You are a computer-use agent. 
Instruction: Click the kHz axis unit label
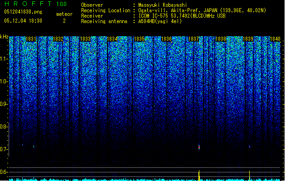coord(4,37)
